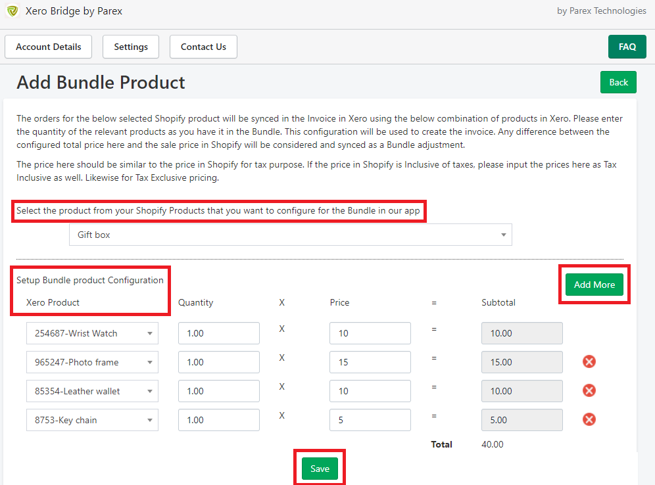Select the Wrist Watch quantity field
This screenshot has width=655, height=485.
pyautogui.click(x=219, y=333)
